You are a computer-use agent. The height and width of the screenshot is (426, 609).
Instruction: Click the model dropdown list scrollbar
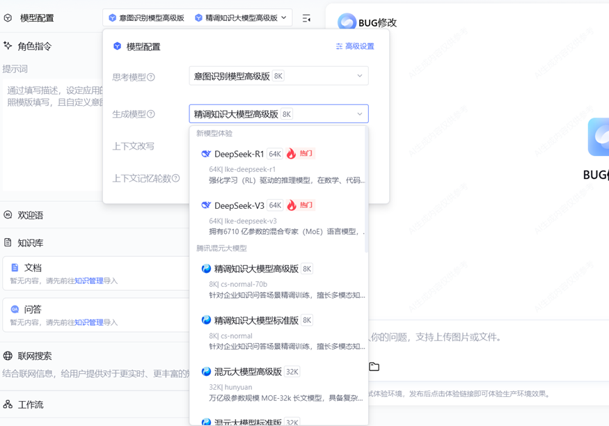[x=366, y=190]
